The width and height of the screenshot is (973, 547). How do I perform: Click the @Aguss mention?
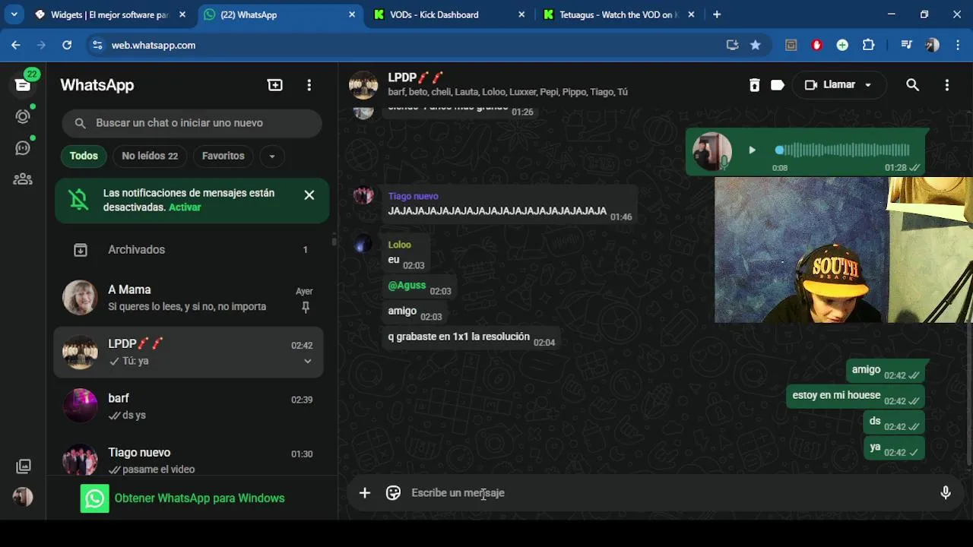pyautogui.click(x=407, y=285)
